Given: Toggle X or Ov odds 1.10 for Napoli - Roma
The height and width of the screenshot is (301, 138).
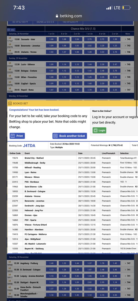Looking at the screenshot, I should [64, 90].
